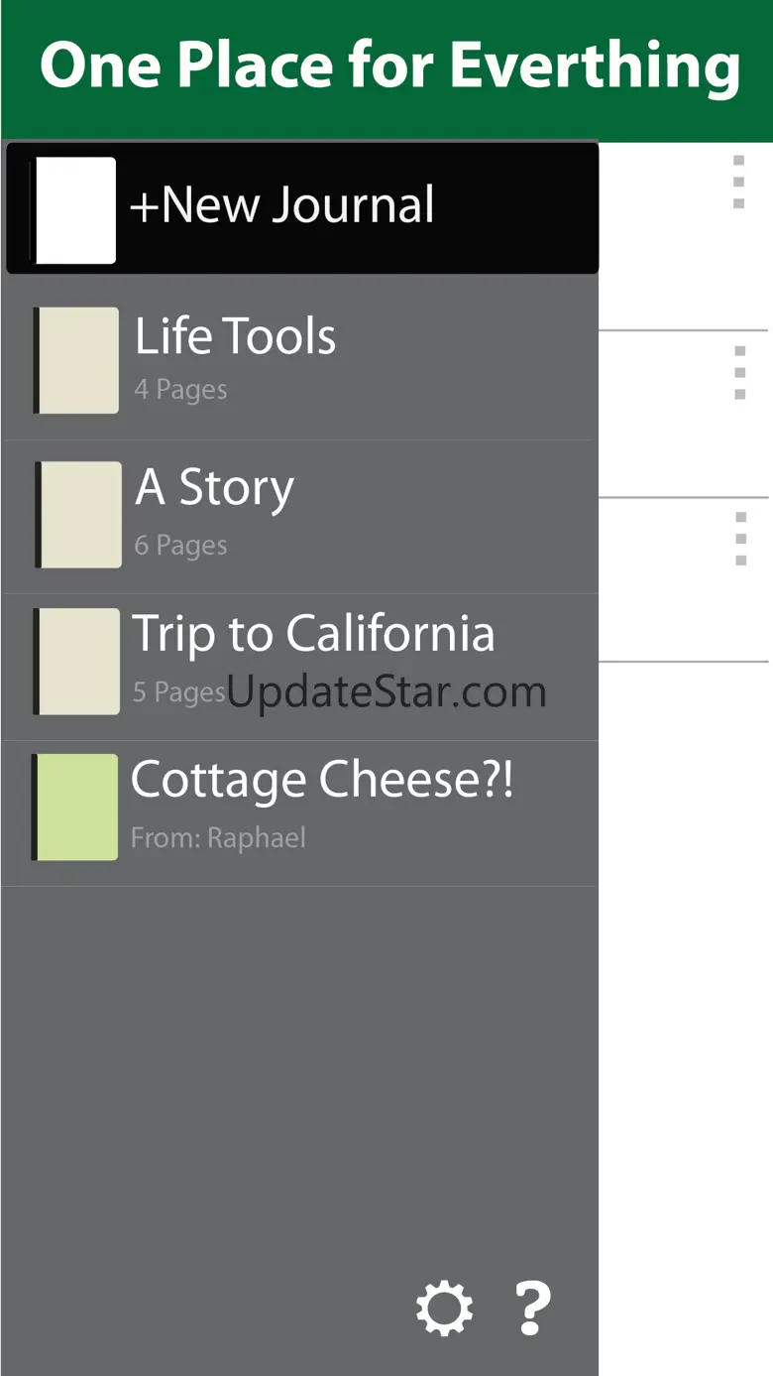Click the "From: Raphael" sender label
The width and height of the screenshot is (773, 1376).
218,838
